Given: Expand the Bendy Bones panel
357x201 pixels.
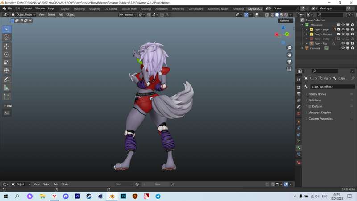Looking at the screenshot, I should [317, 94].
